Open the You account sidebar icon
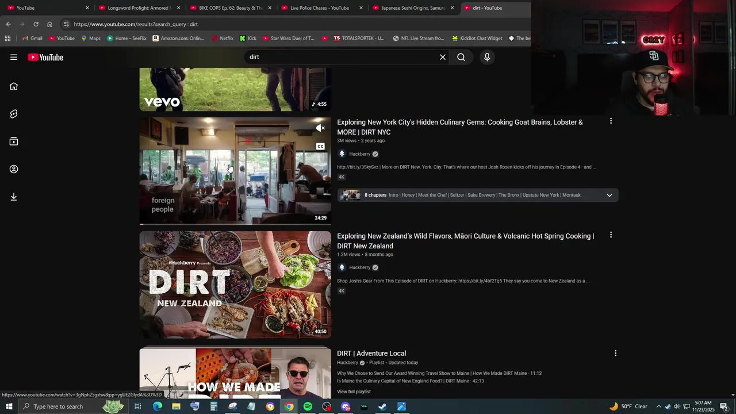 (x=14, y=169)
